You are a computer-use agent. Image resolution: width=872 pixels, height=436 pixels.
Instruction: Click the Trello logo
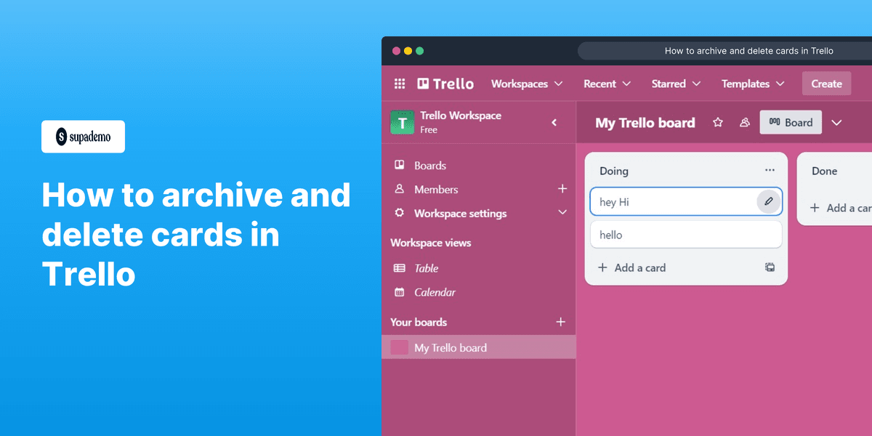pyautogui.click(x=445, y=83)
